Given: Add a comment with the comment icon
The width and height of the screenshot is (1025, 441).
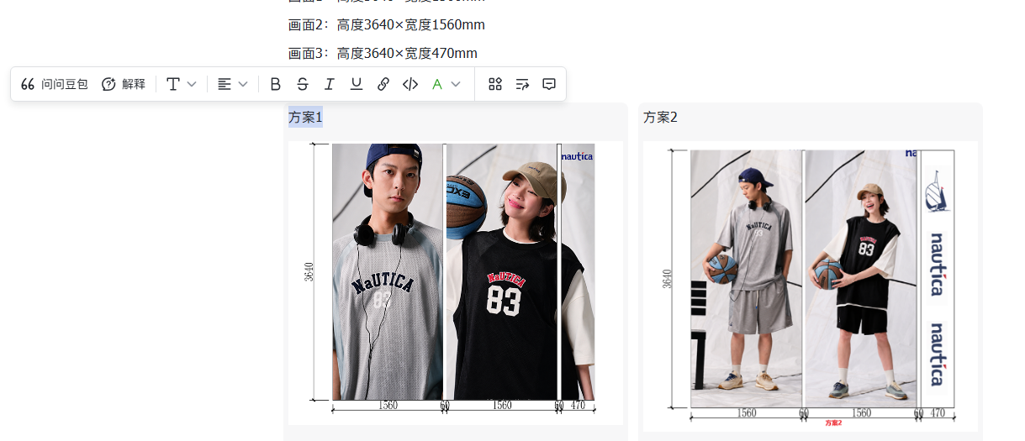Looking at the screenshot, I should [x=549, y=84].
